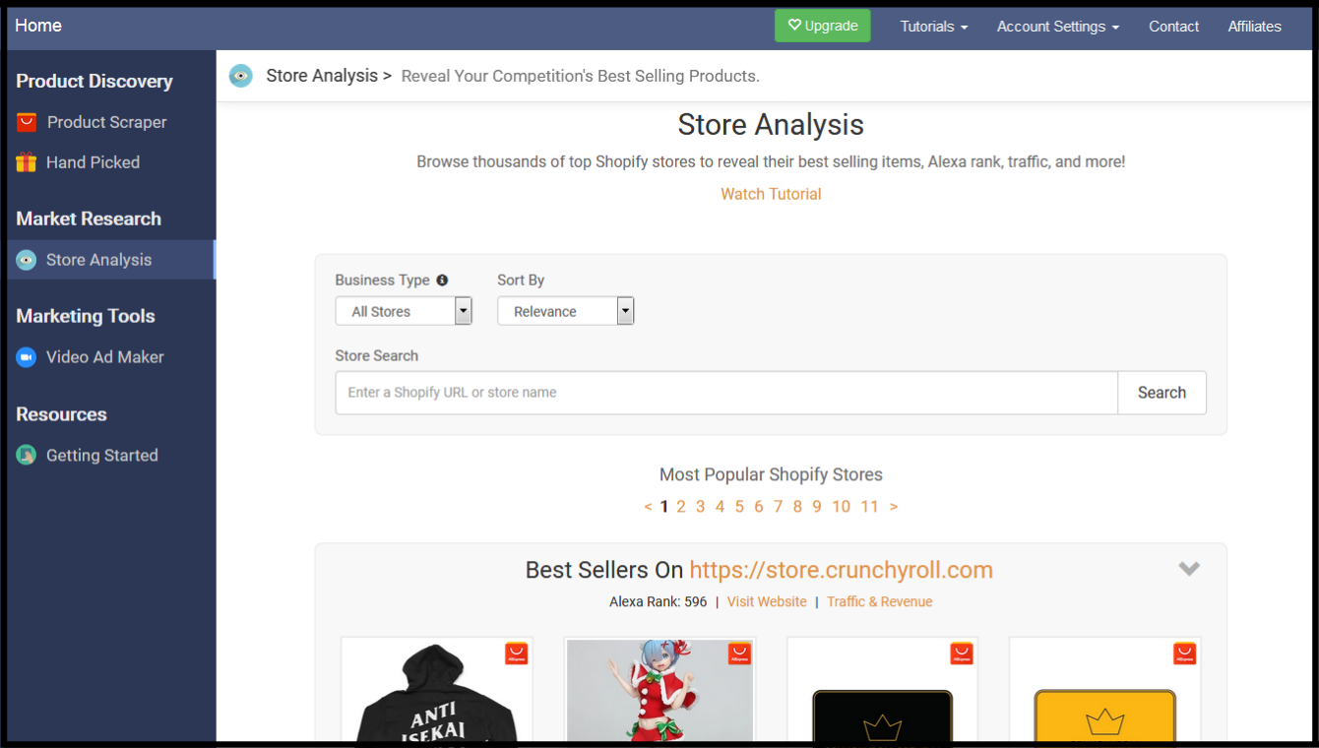Go to page 2 of stores

pyautogui.click(x=680, y=507)
